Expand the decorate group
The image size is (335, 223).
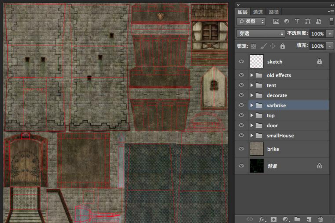click(252, 95)
